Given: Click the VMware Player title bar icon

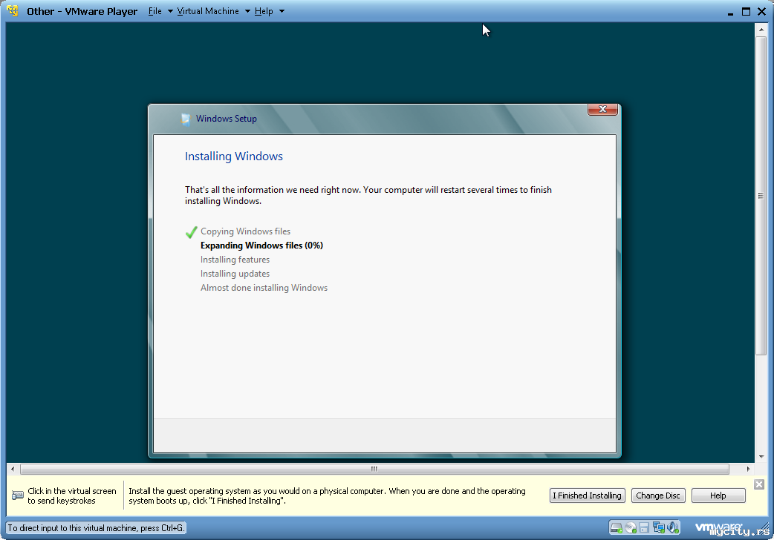Looking at the screenshot, I should click(x=13, y=11).
